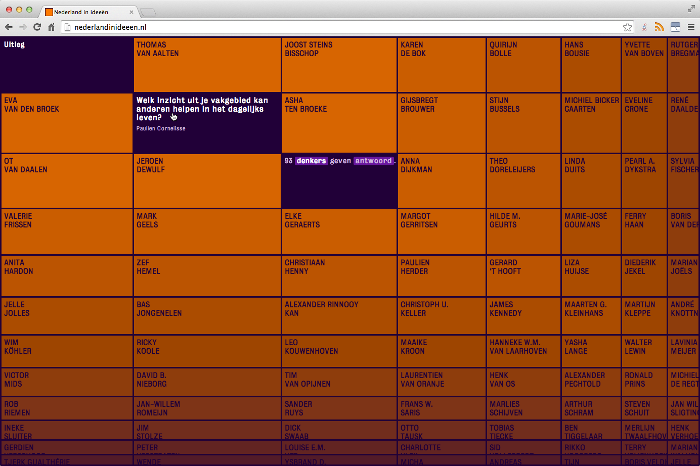Bookmark this page with the star

(x=627, y=27)
